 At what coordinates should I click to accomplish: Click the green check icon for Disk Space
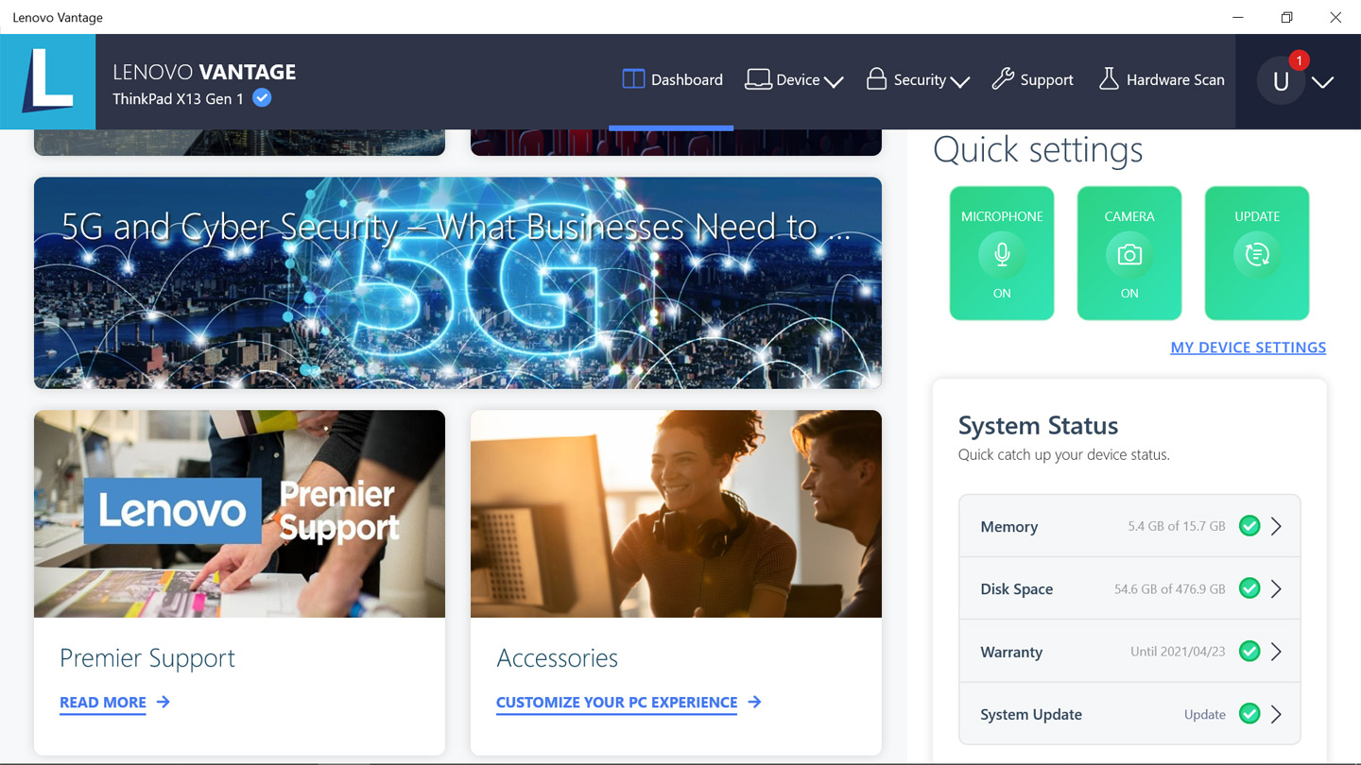click(x=1249, y=588)
